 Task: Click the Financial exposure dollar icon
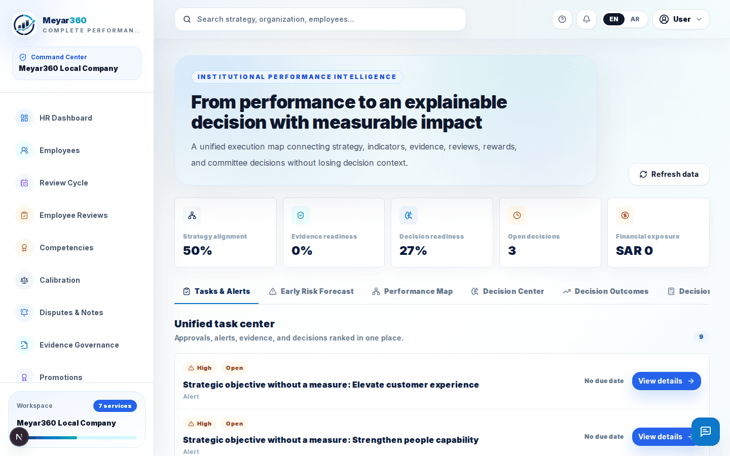coord(625,215)
